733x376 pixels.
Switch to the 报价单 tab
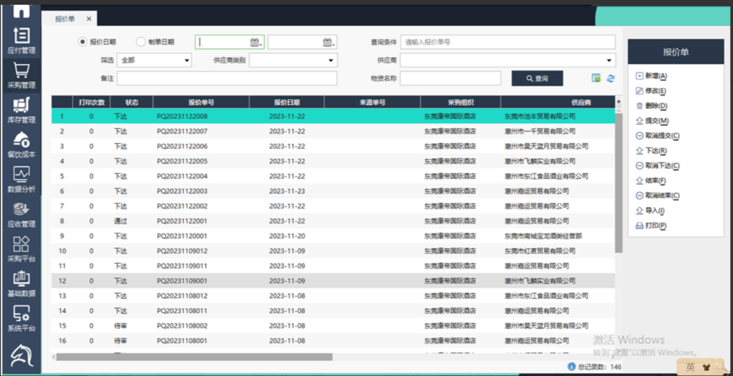[x=65, y=19]
